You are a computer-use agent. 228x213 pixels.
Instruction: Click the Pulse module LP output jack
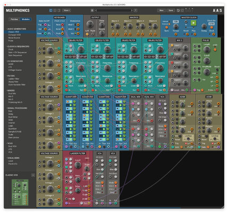click(217, 86)
